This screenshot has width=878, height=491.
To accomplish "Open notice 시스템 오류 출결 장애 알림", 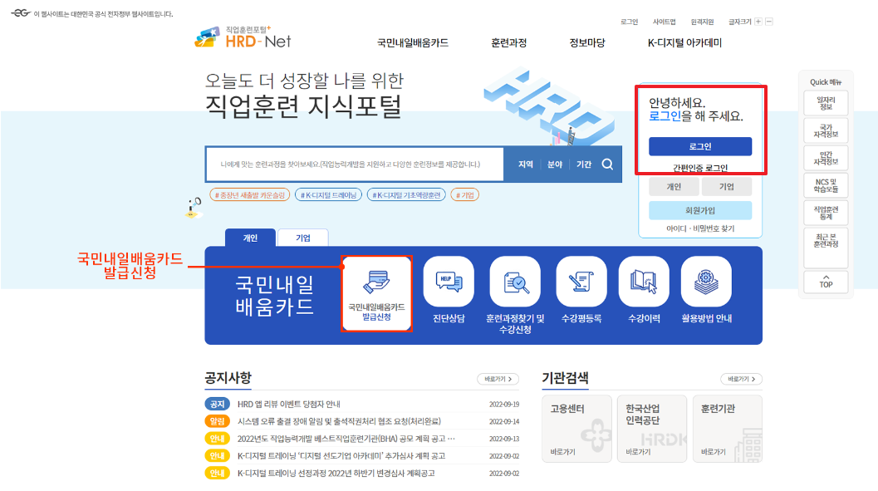I will pyautogui.click(x=340, y=421).
